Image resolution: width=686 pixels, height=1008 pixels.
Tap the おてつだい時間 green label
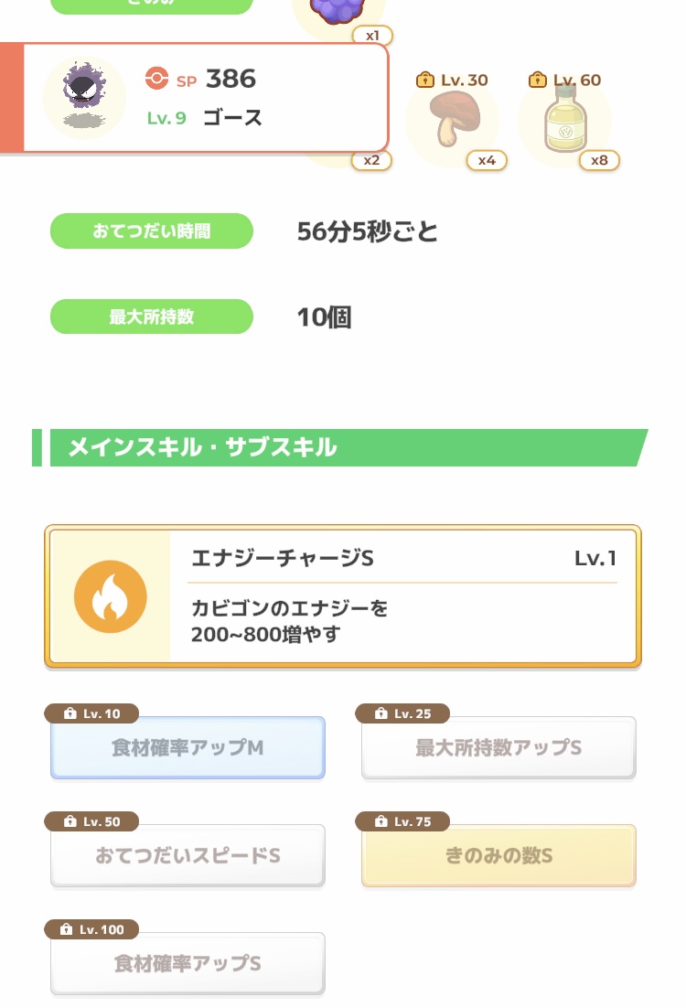click(151, 231)
